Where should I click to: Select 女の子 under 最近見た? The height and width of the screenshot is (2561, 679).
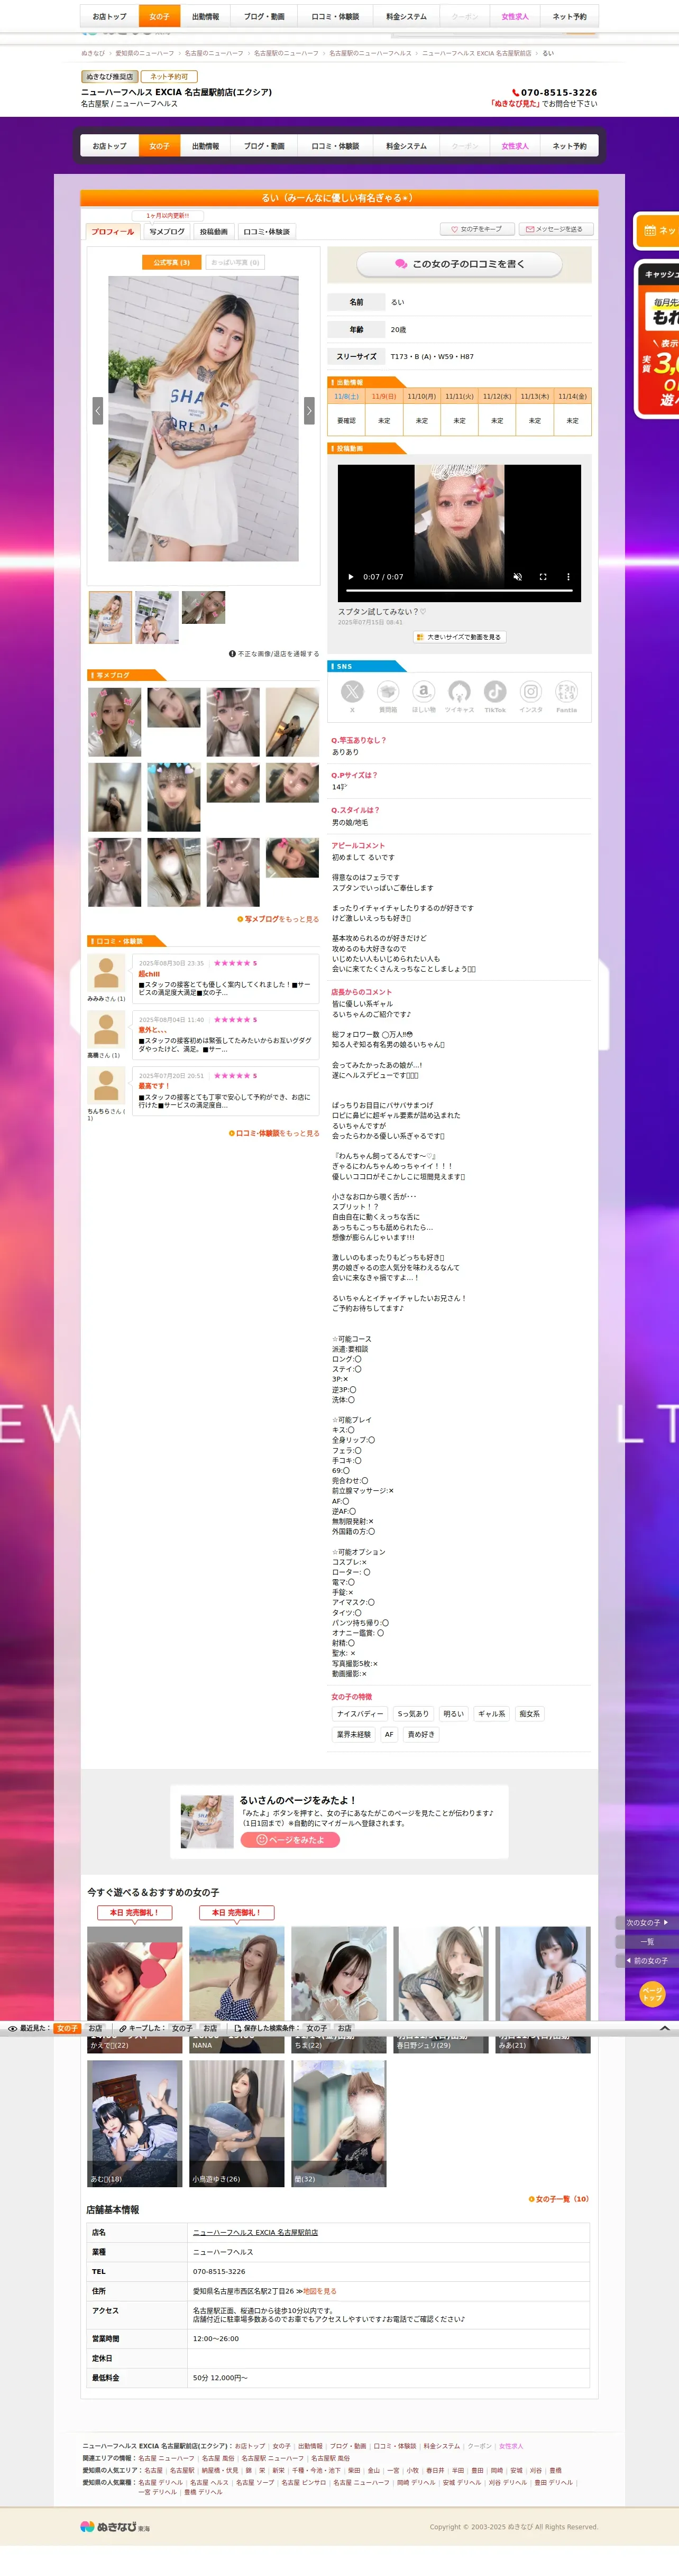[x=67, y=2028]
